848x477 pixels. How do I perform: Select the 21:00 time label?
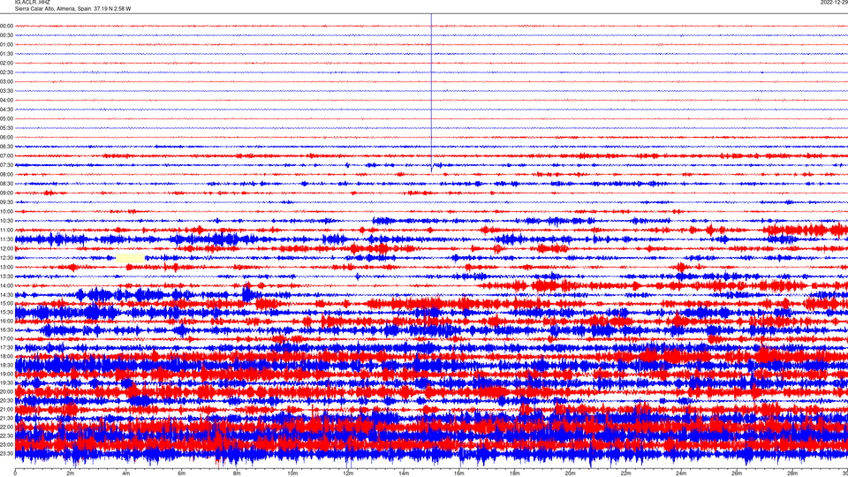point(7,409)
